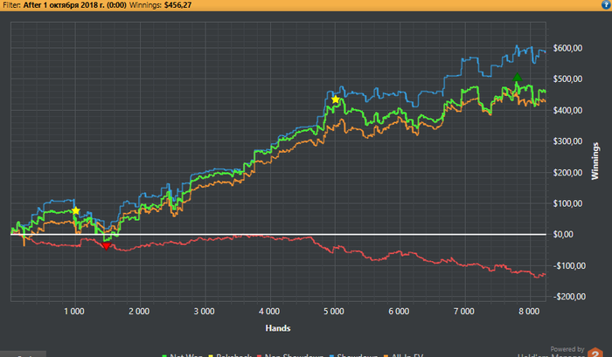
Task: Click the filter text 'After 1 октября 2018 г. (0:00)'
Action: 74,5
